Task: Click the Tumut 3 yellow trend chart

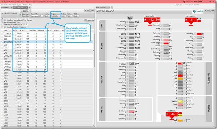Action: point(180,101)
